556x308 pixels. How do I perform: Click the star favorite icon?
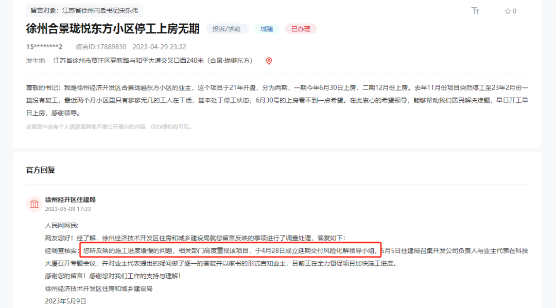point(508,11)
